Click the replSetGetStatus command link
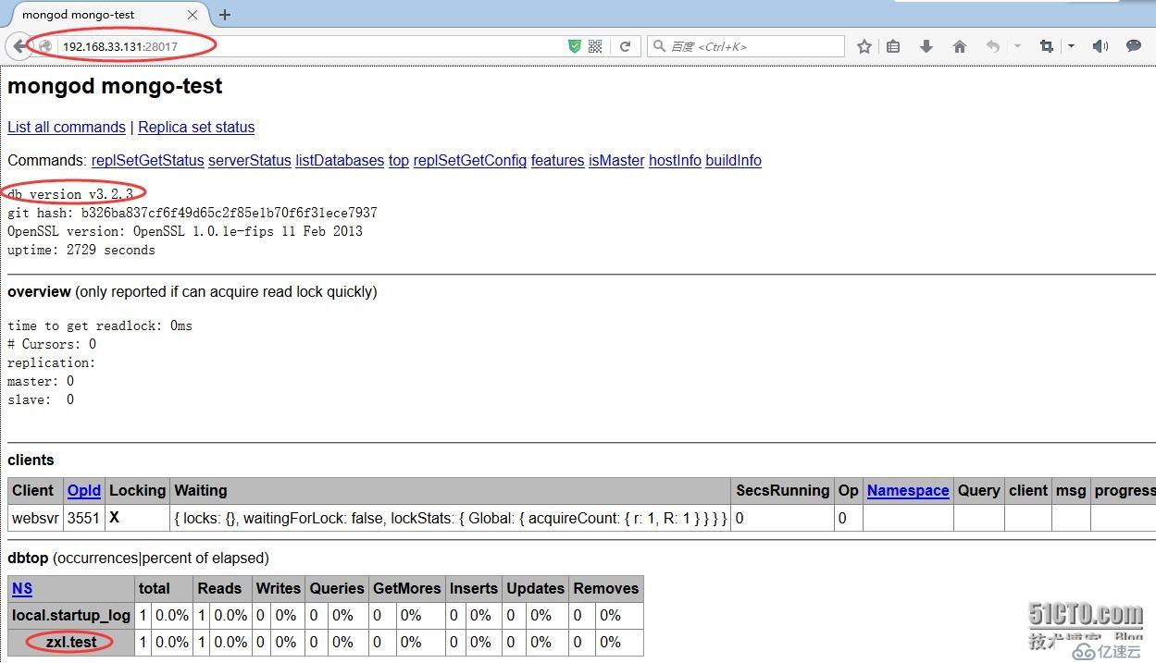 [147, 161]
